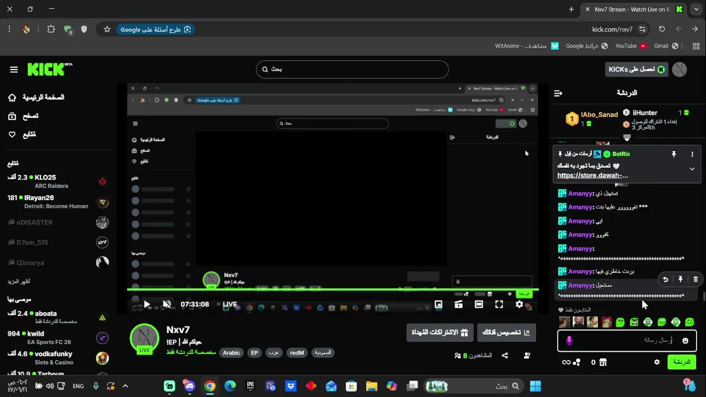Expand Show more (أظهر المزيد) followed channels
Screen dimensions: 706x397
click(x=18, y=282)
